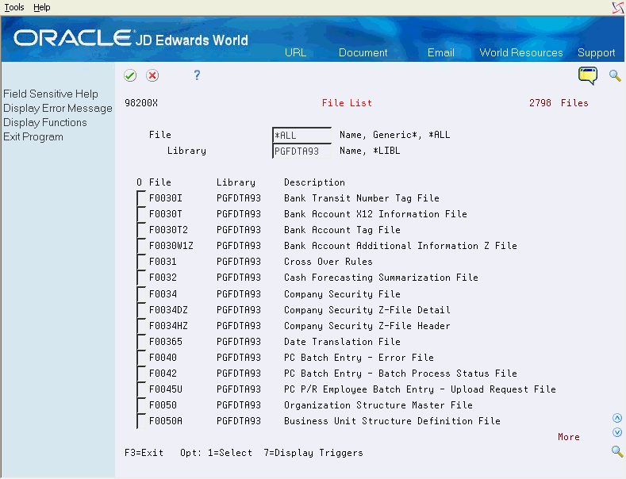Open the Help menu
The image size is (626, 479).
pos(41,7)
